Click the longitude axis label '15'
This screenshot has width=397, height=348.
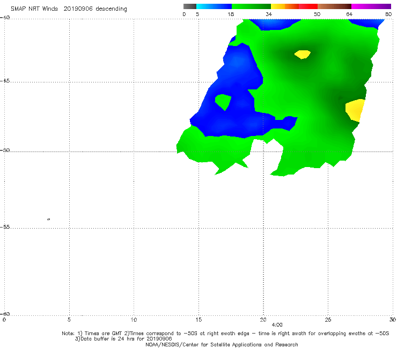[198, 320]
